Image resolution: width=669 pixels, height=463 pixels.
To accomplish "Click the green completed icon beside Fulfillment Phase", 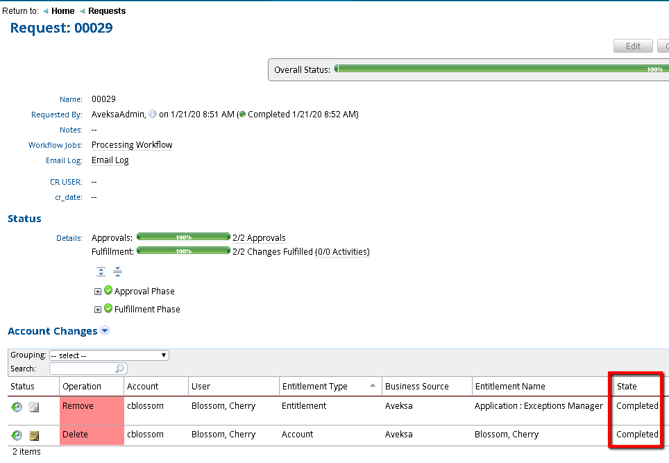I will [x=109, y=310].
